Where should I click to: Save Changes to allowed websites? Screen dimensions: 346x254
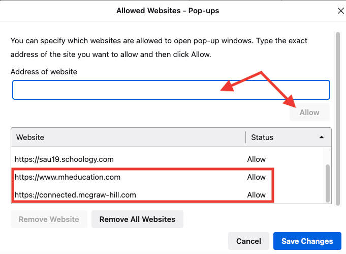click(307, 241)
